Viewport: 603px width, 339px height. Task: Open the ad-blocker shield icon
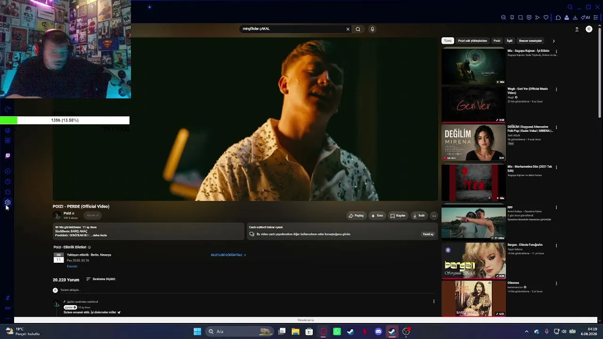point(529,17)
